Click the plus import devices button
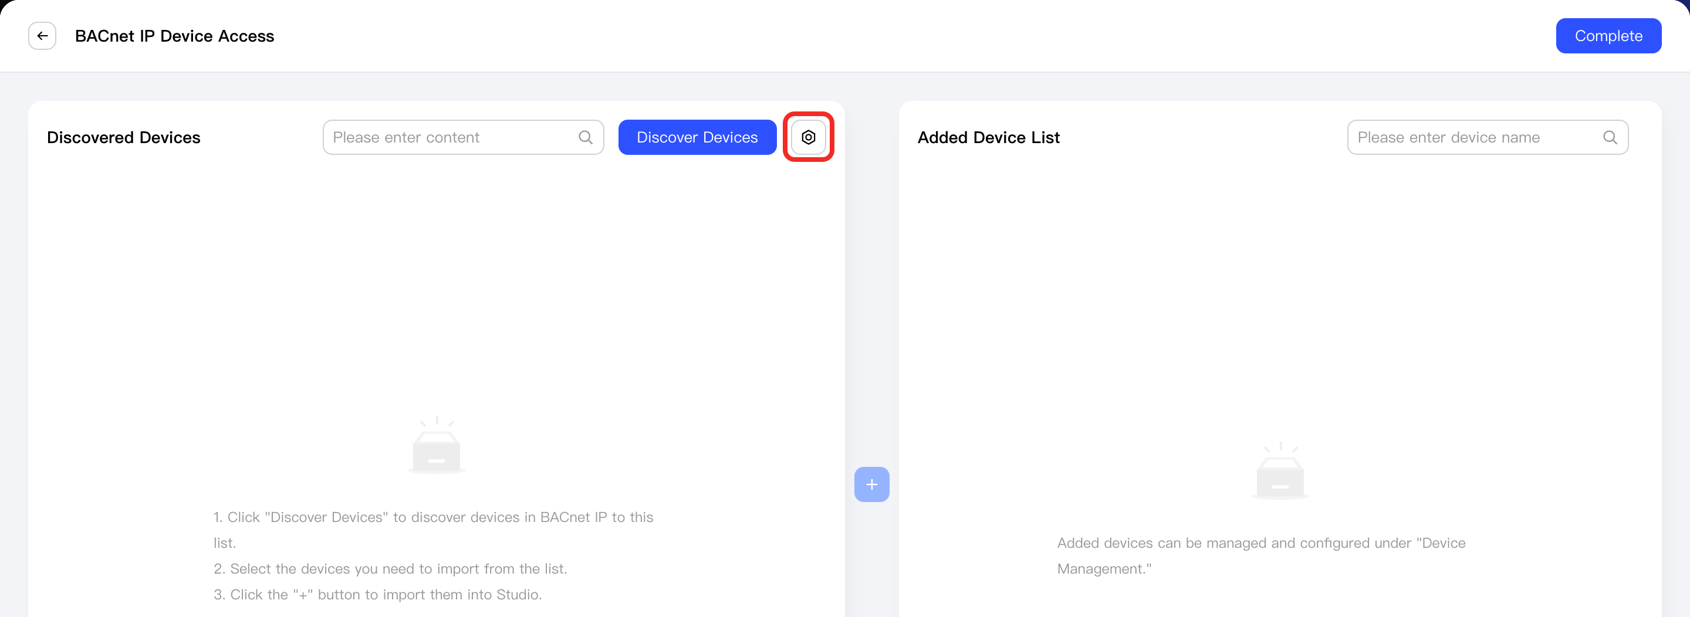Viewport: 1690px width, 617px height. point(871,484)
